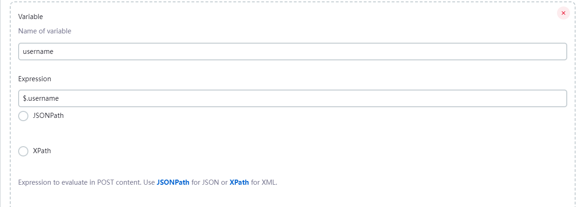Open the bold XPath documentation link
The image size is (577, 207).
(239, 182)
